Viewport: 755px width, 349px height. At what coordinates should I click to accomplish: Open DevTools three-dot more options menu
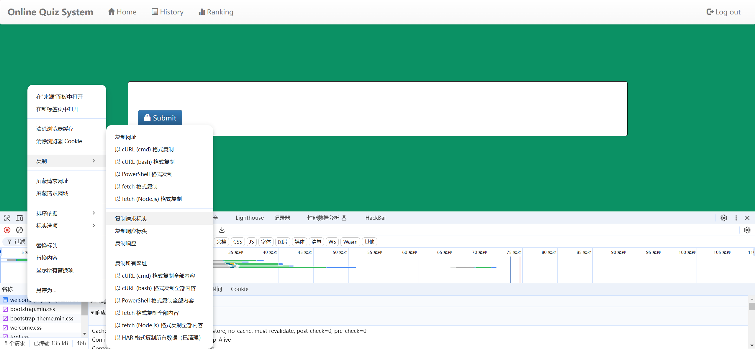point(736,218)
